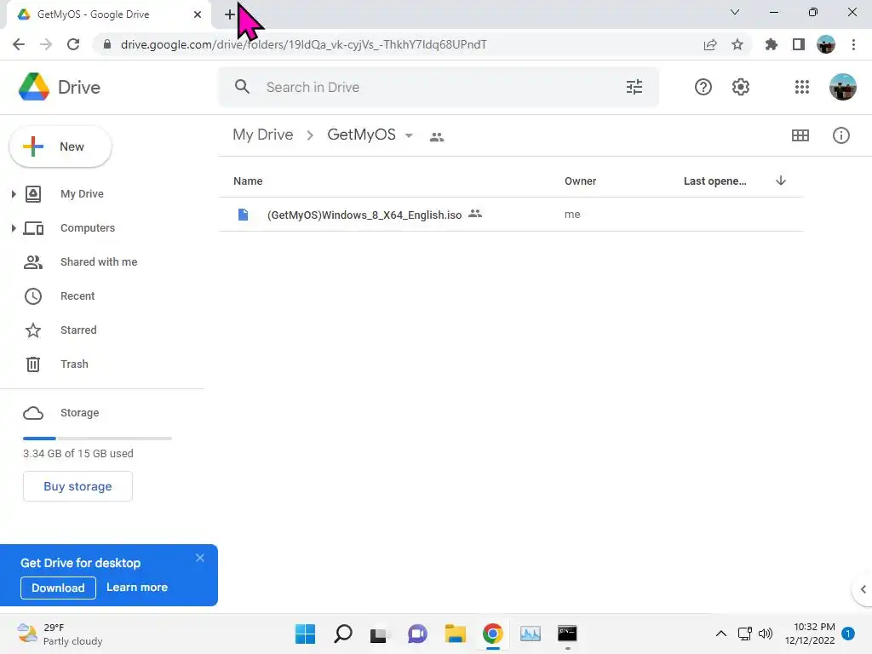Click the Learn more link
The height and width of the screenshot is (654, 872).
click(137, 588)
